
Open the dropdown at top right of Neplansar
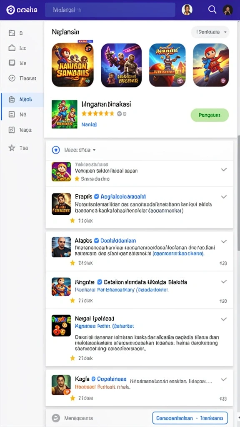click(x=210, y=32)
